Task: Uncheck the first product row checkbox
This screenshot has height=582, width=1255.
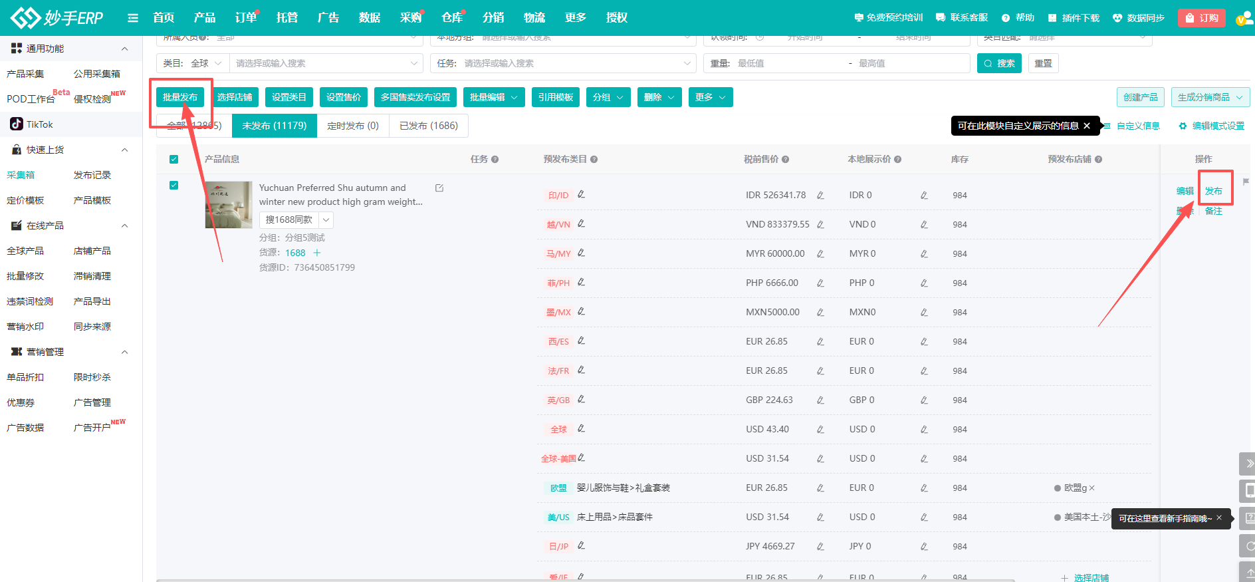Action: click(174, 186)
